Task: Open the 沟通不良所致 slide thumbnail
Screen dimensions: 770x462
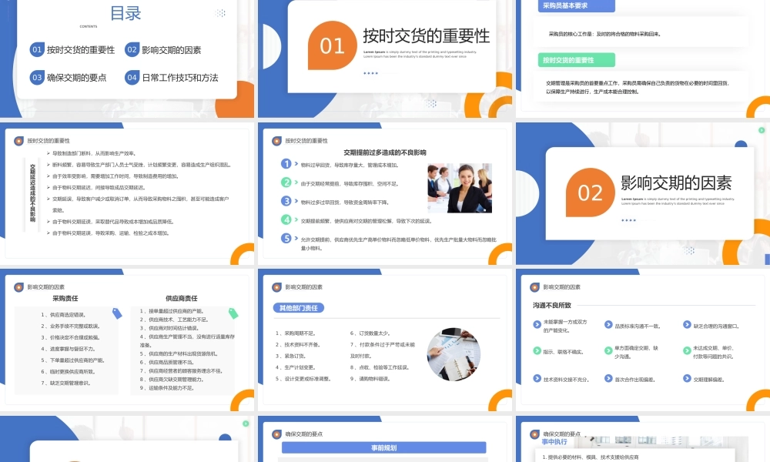Action: pos(643,340)
